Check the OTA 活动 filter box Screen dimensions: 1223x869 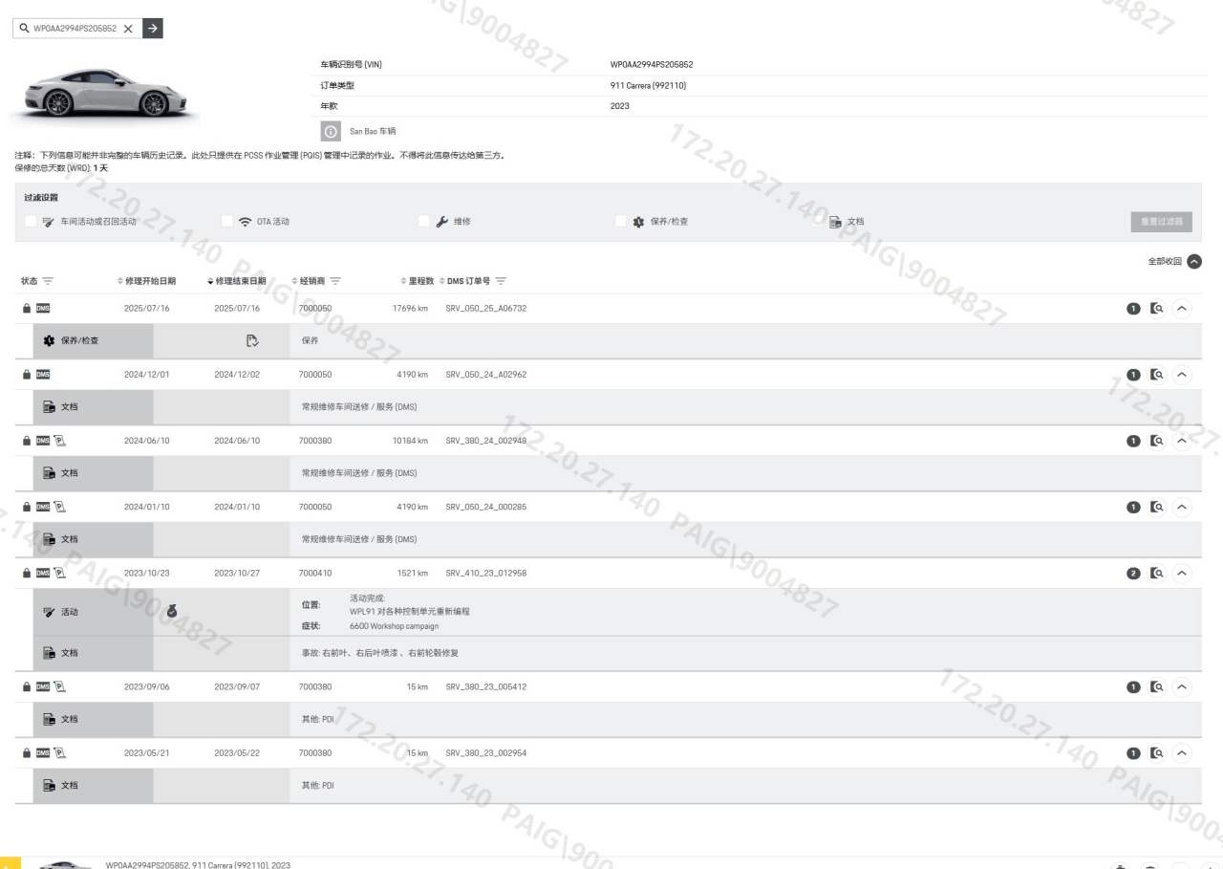point(227,222)
